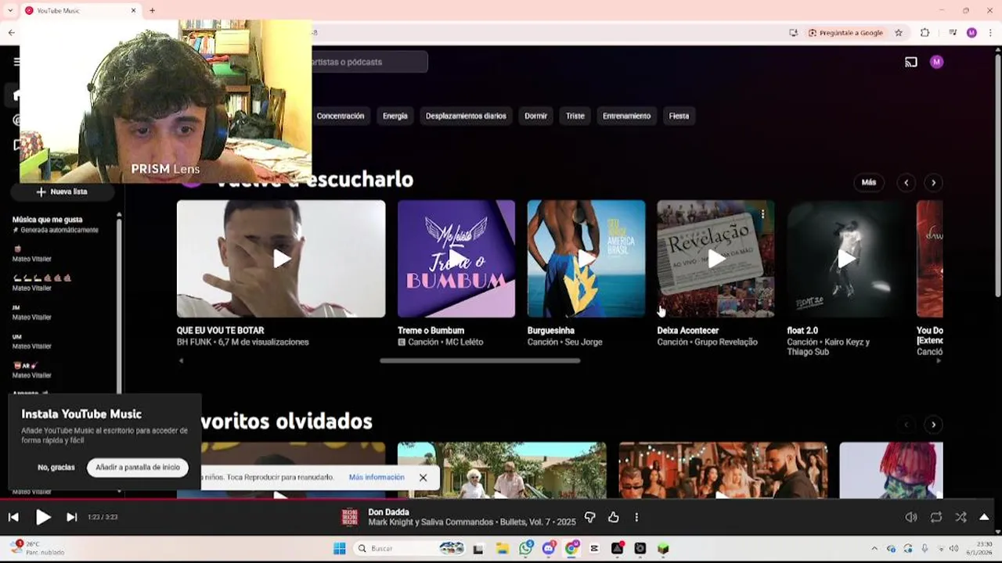This screenshot has width=1002, height=563.
Task: Open the Windows Start menu
Action: click(339, 548)
